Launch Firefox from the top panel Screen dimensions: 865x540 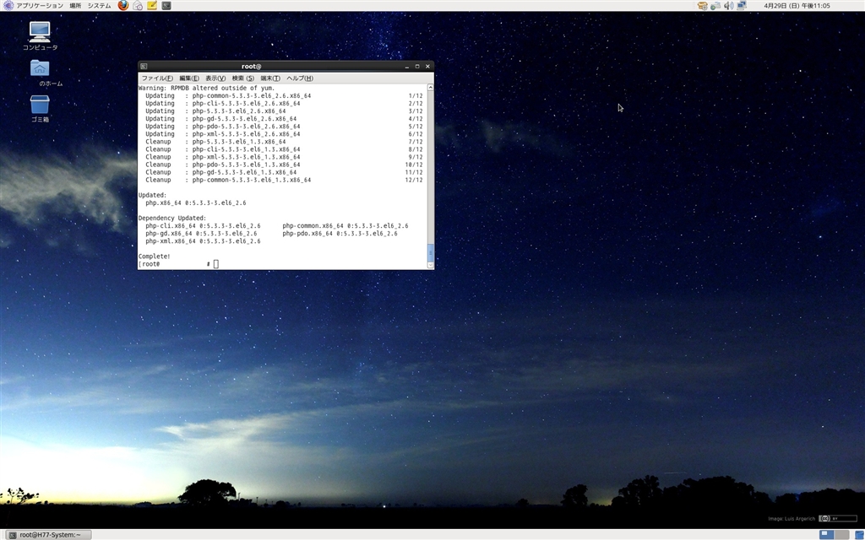tap(123, 5)
